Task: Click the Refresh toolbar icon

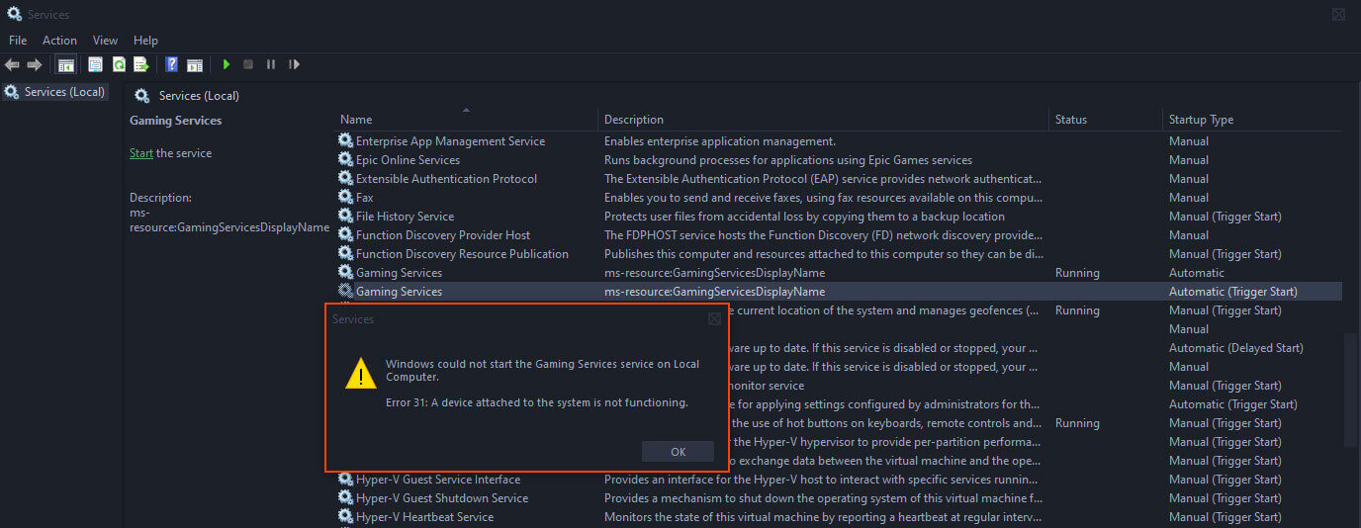Action: [x=119, y=64]
